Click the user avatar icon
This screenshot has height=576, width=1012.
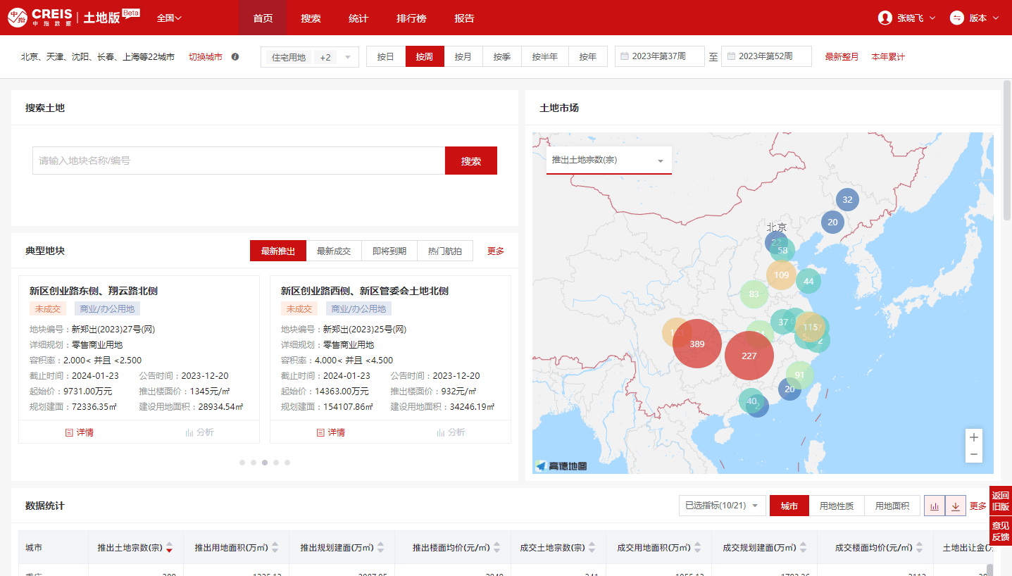tap(885, 18)
